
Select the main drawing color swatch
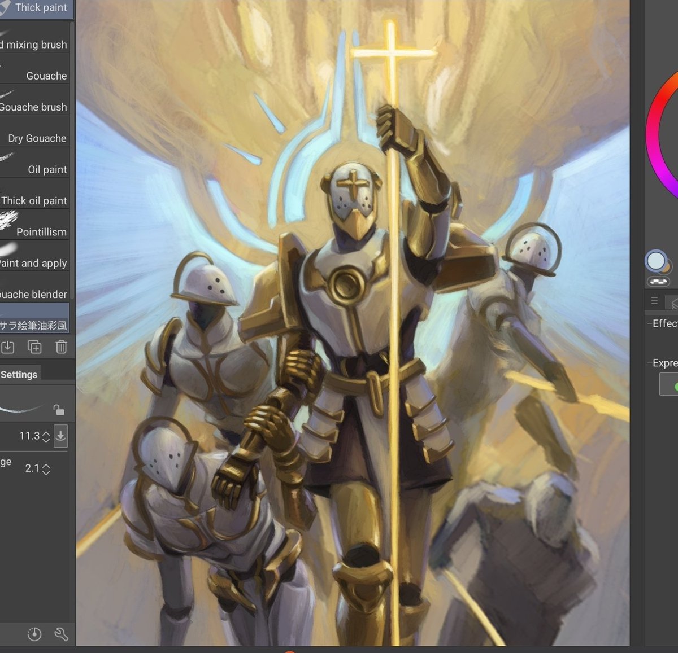656,261
